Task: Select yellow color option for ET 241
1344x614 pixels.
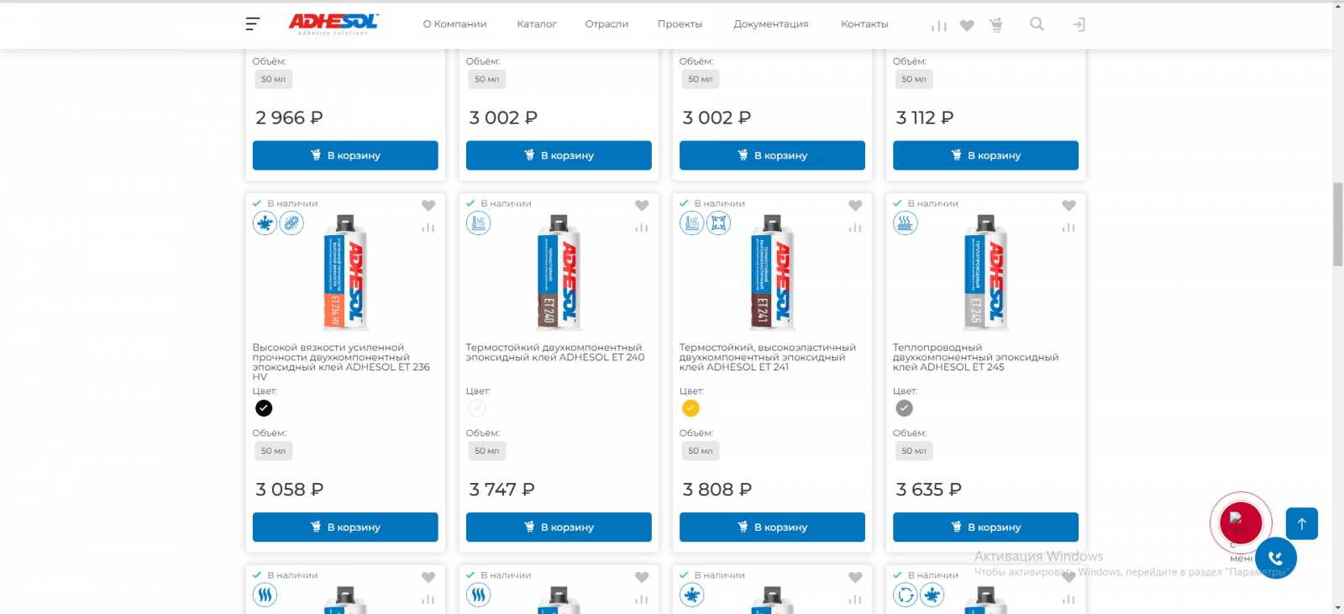Action: [x=690, y=408]
